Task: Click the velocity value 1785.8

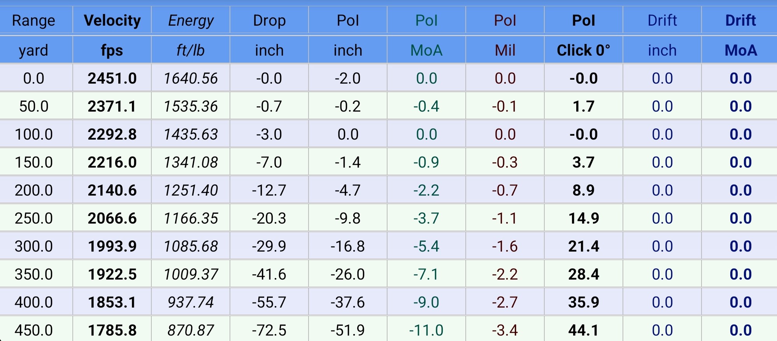Action: point(112,330)
